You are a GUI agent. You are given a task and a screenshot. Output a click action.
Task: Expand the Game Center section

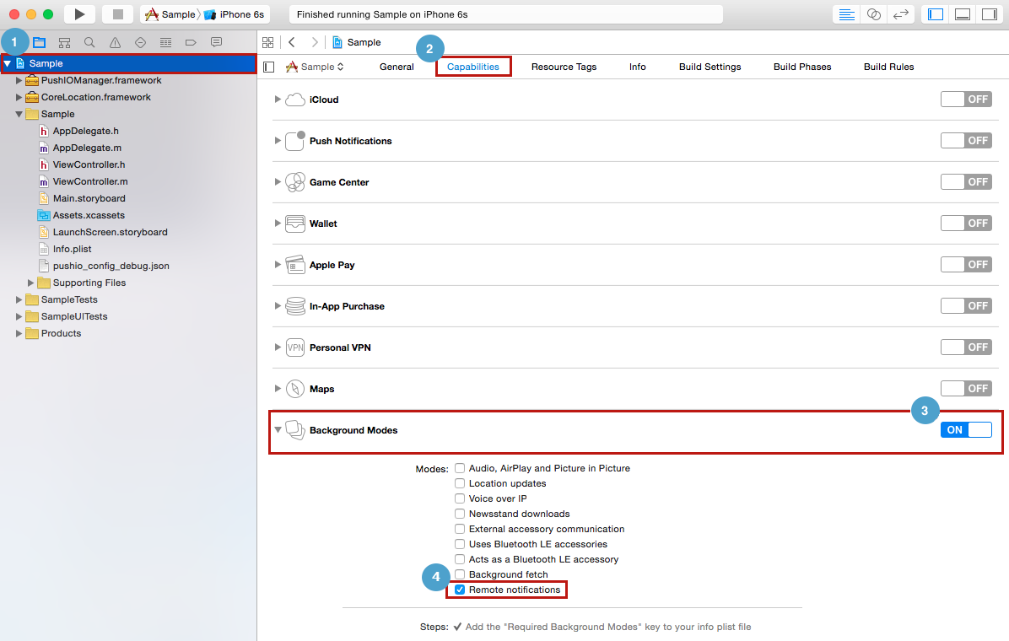pos(278,181)
